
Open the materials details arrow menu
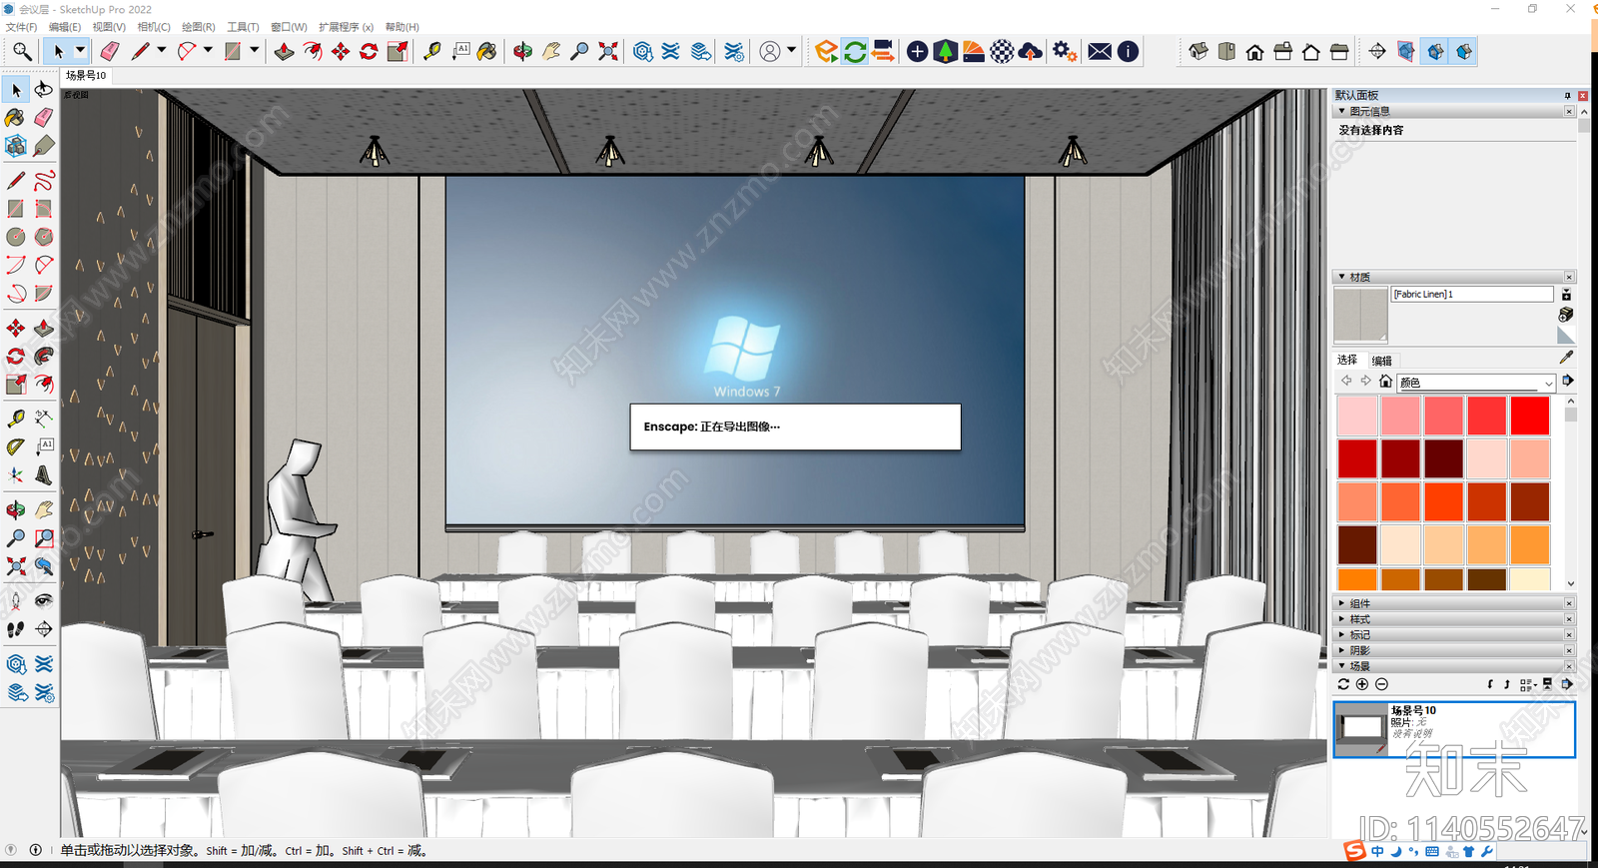click(x=1568, y=381)
